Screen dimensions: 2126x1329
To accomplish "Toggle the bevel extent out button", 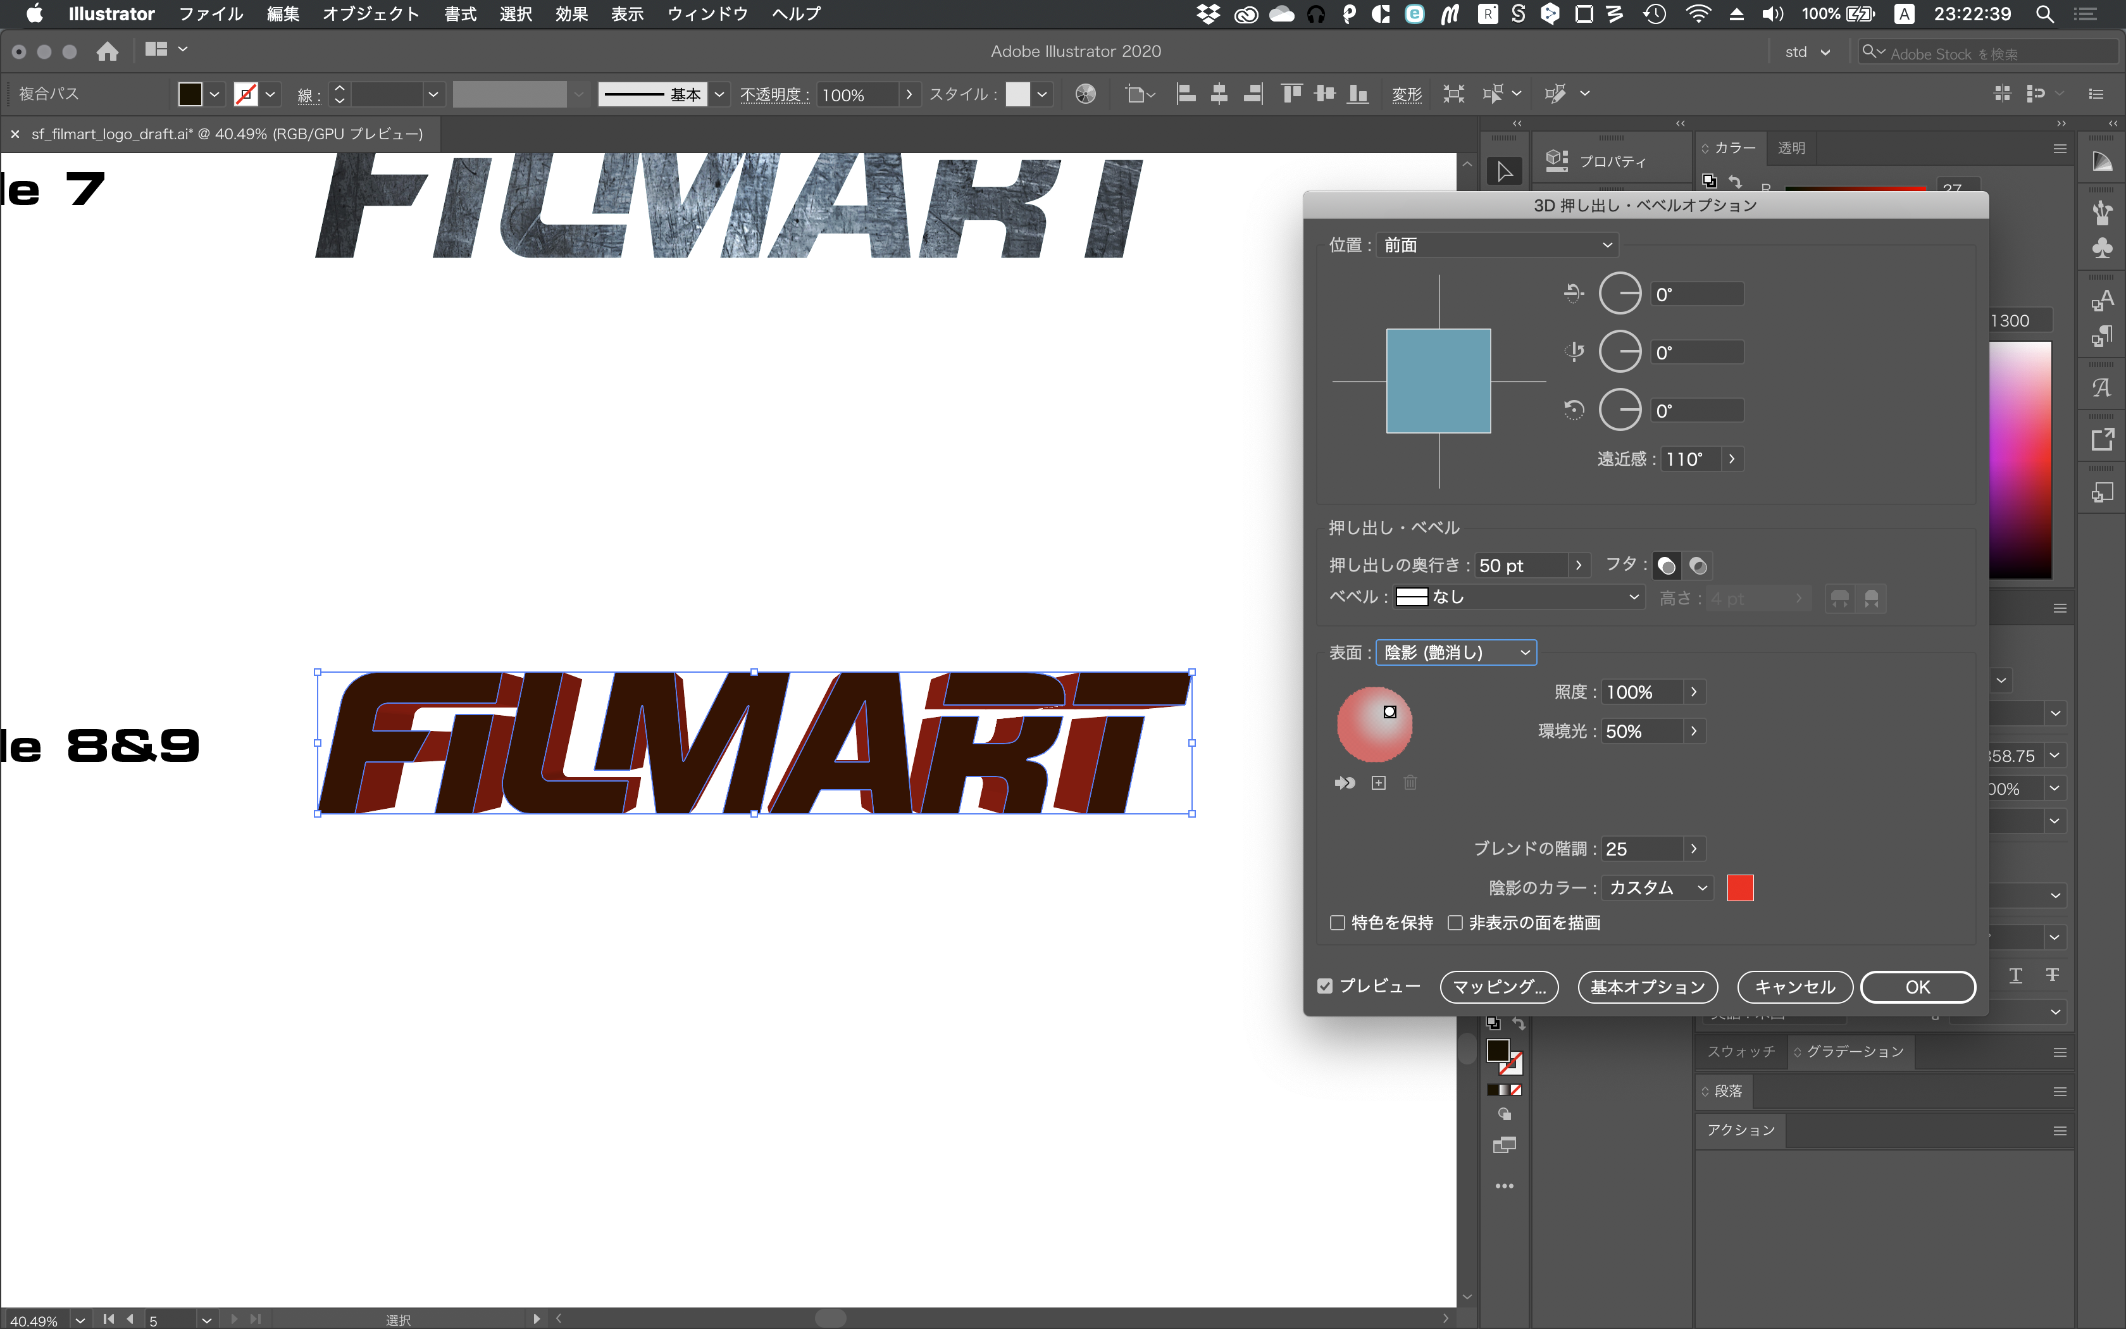I will [1839, 599].
